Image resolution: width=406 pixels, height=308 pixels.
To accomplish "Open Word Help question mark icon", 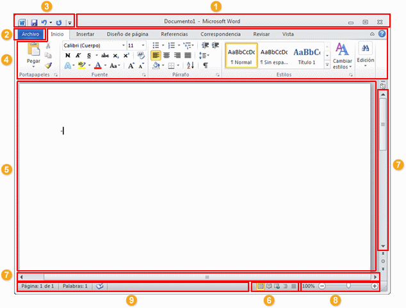I will click(382, 34).
